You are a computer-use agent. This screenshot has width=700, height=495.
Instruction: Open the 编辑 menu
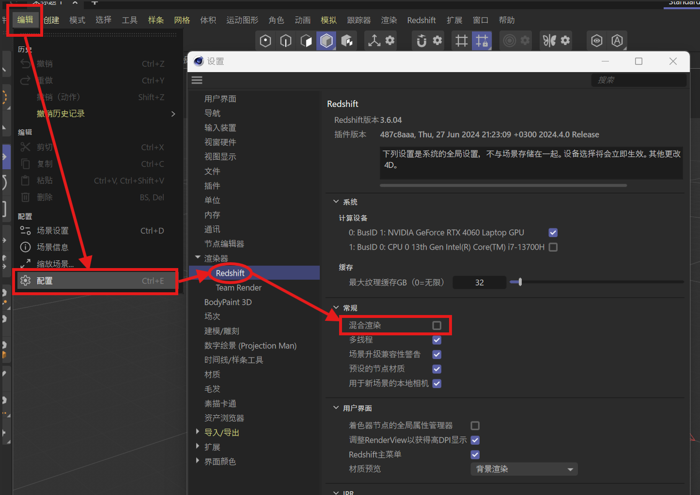click(x=25, y=20)
